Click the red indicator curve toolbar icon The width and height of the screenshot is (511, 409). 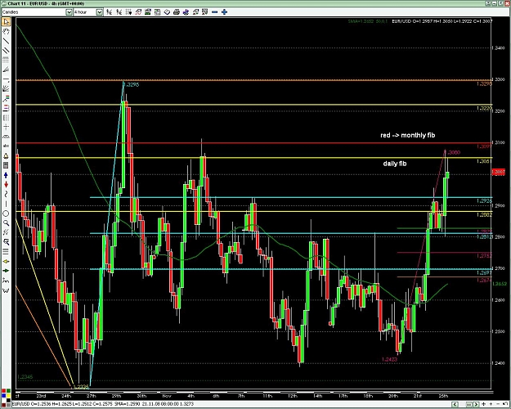(x=138, y=12)
